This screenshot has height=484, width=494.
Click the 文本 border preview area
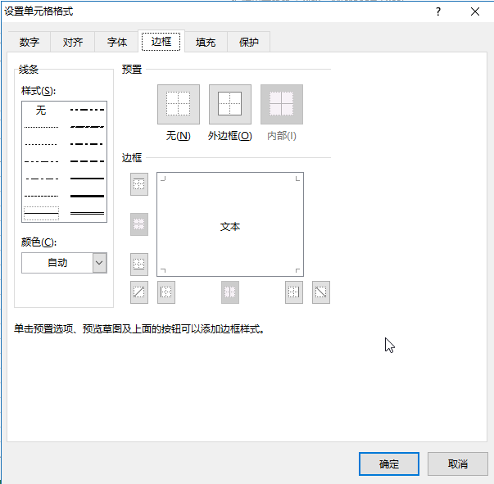point(230,226)
